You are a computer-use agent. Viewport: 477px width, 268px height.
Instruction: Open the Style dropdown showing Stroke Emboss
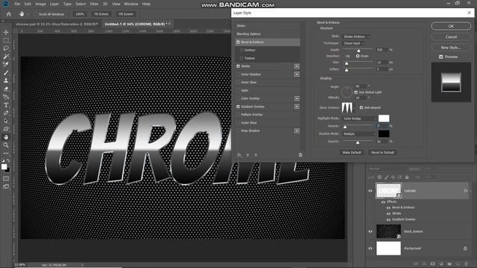356,36
